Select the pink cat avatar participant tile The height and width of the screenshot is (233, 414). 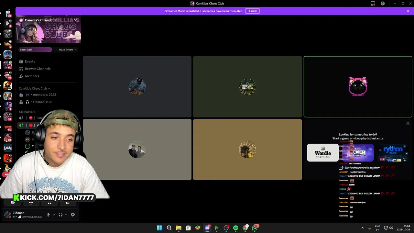pos(358,86)
